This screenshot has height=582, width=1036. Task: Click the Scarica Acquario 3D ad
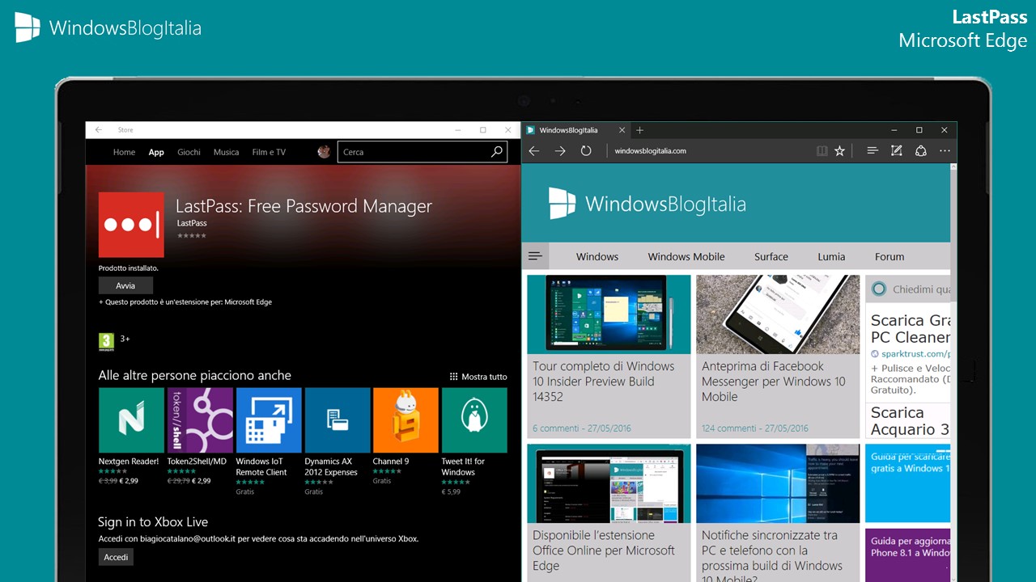click(x=910, y=420)
